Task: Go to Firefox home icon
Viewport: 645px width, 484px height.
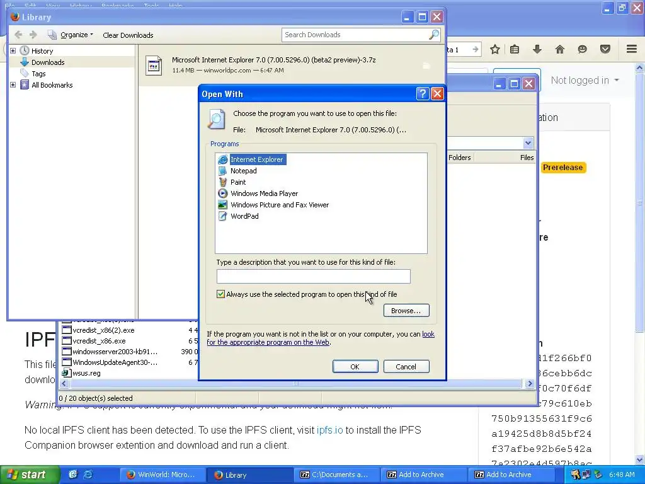Action: [x=559, y=49]
